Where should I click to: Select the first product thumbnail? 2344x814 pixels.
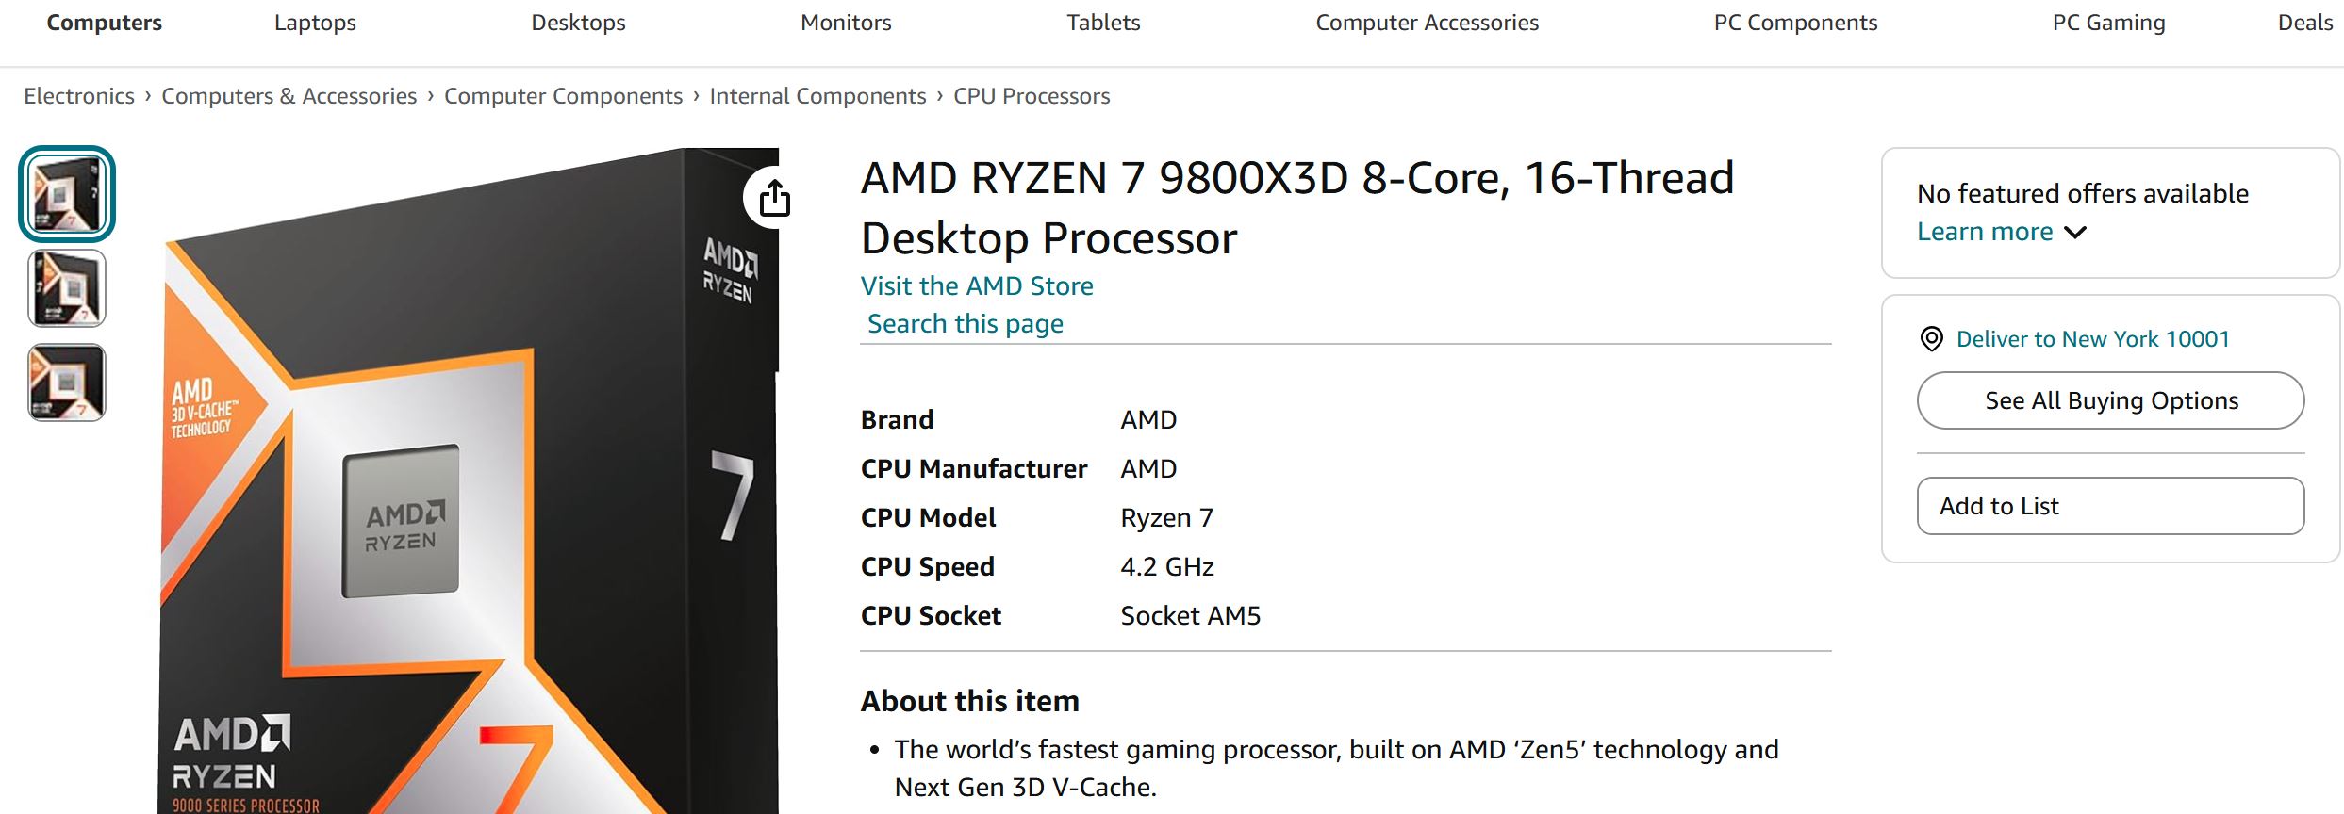[67, 194]
